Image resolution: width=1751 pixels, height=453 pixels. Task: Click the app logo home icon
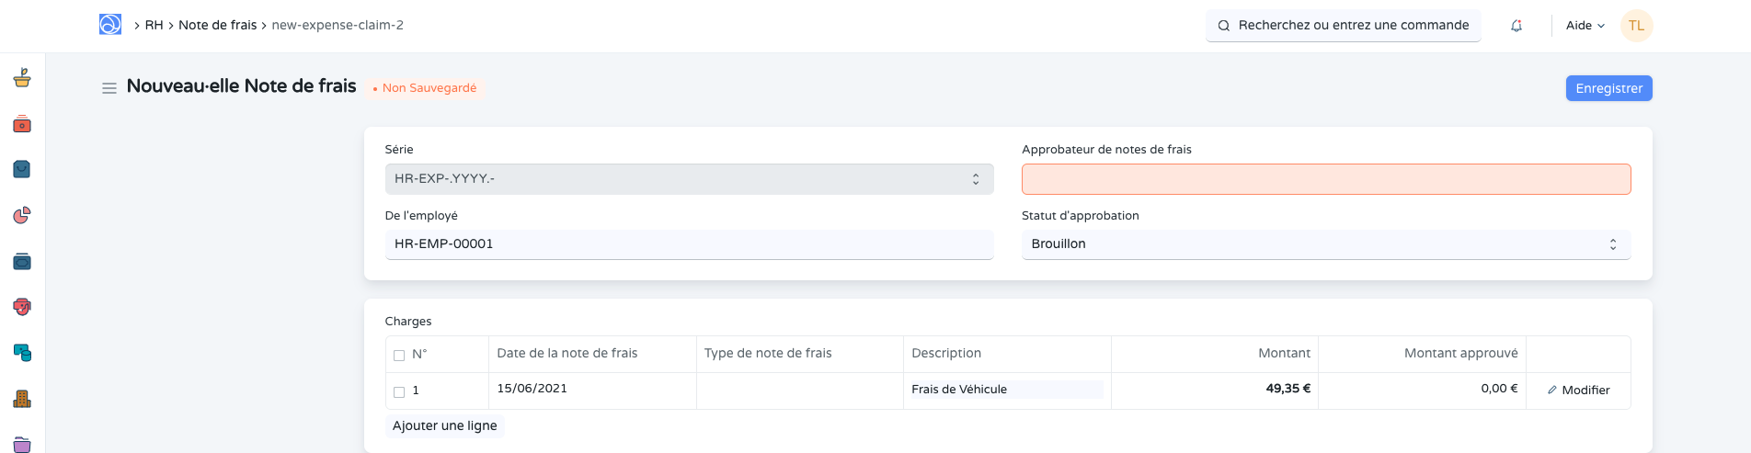coord(110,25)
